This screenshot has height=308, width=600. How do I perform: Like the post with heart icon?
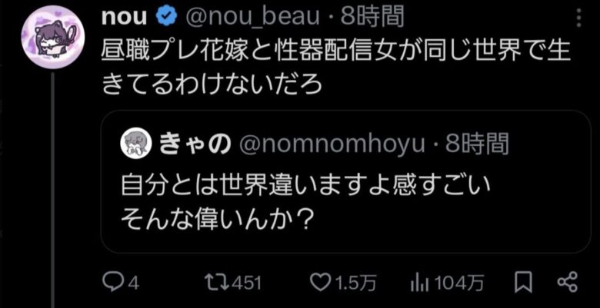pyautogui.click(x=318, y=284)
